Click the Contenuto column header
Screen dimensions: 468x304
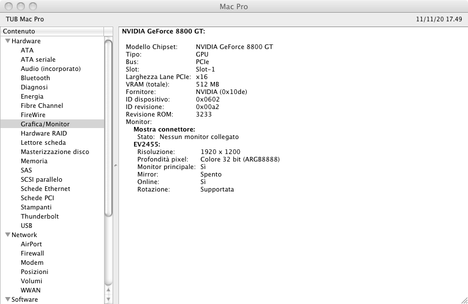(x=52, y=31)
